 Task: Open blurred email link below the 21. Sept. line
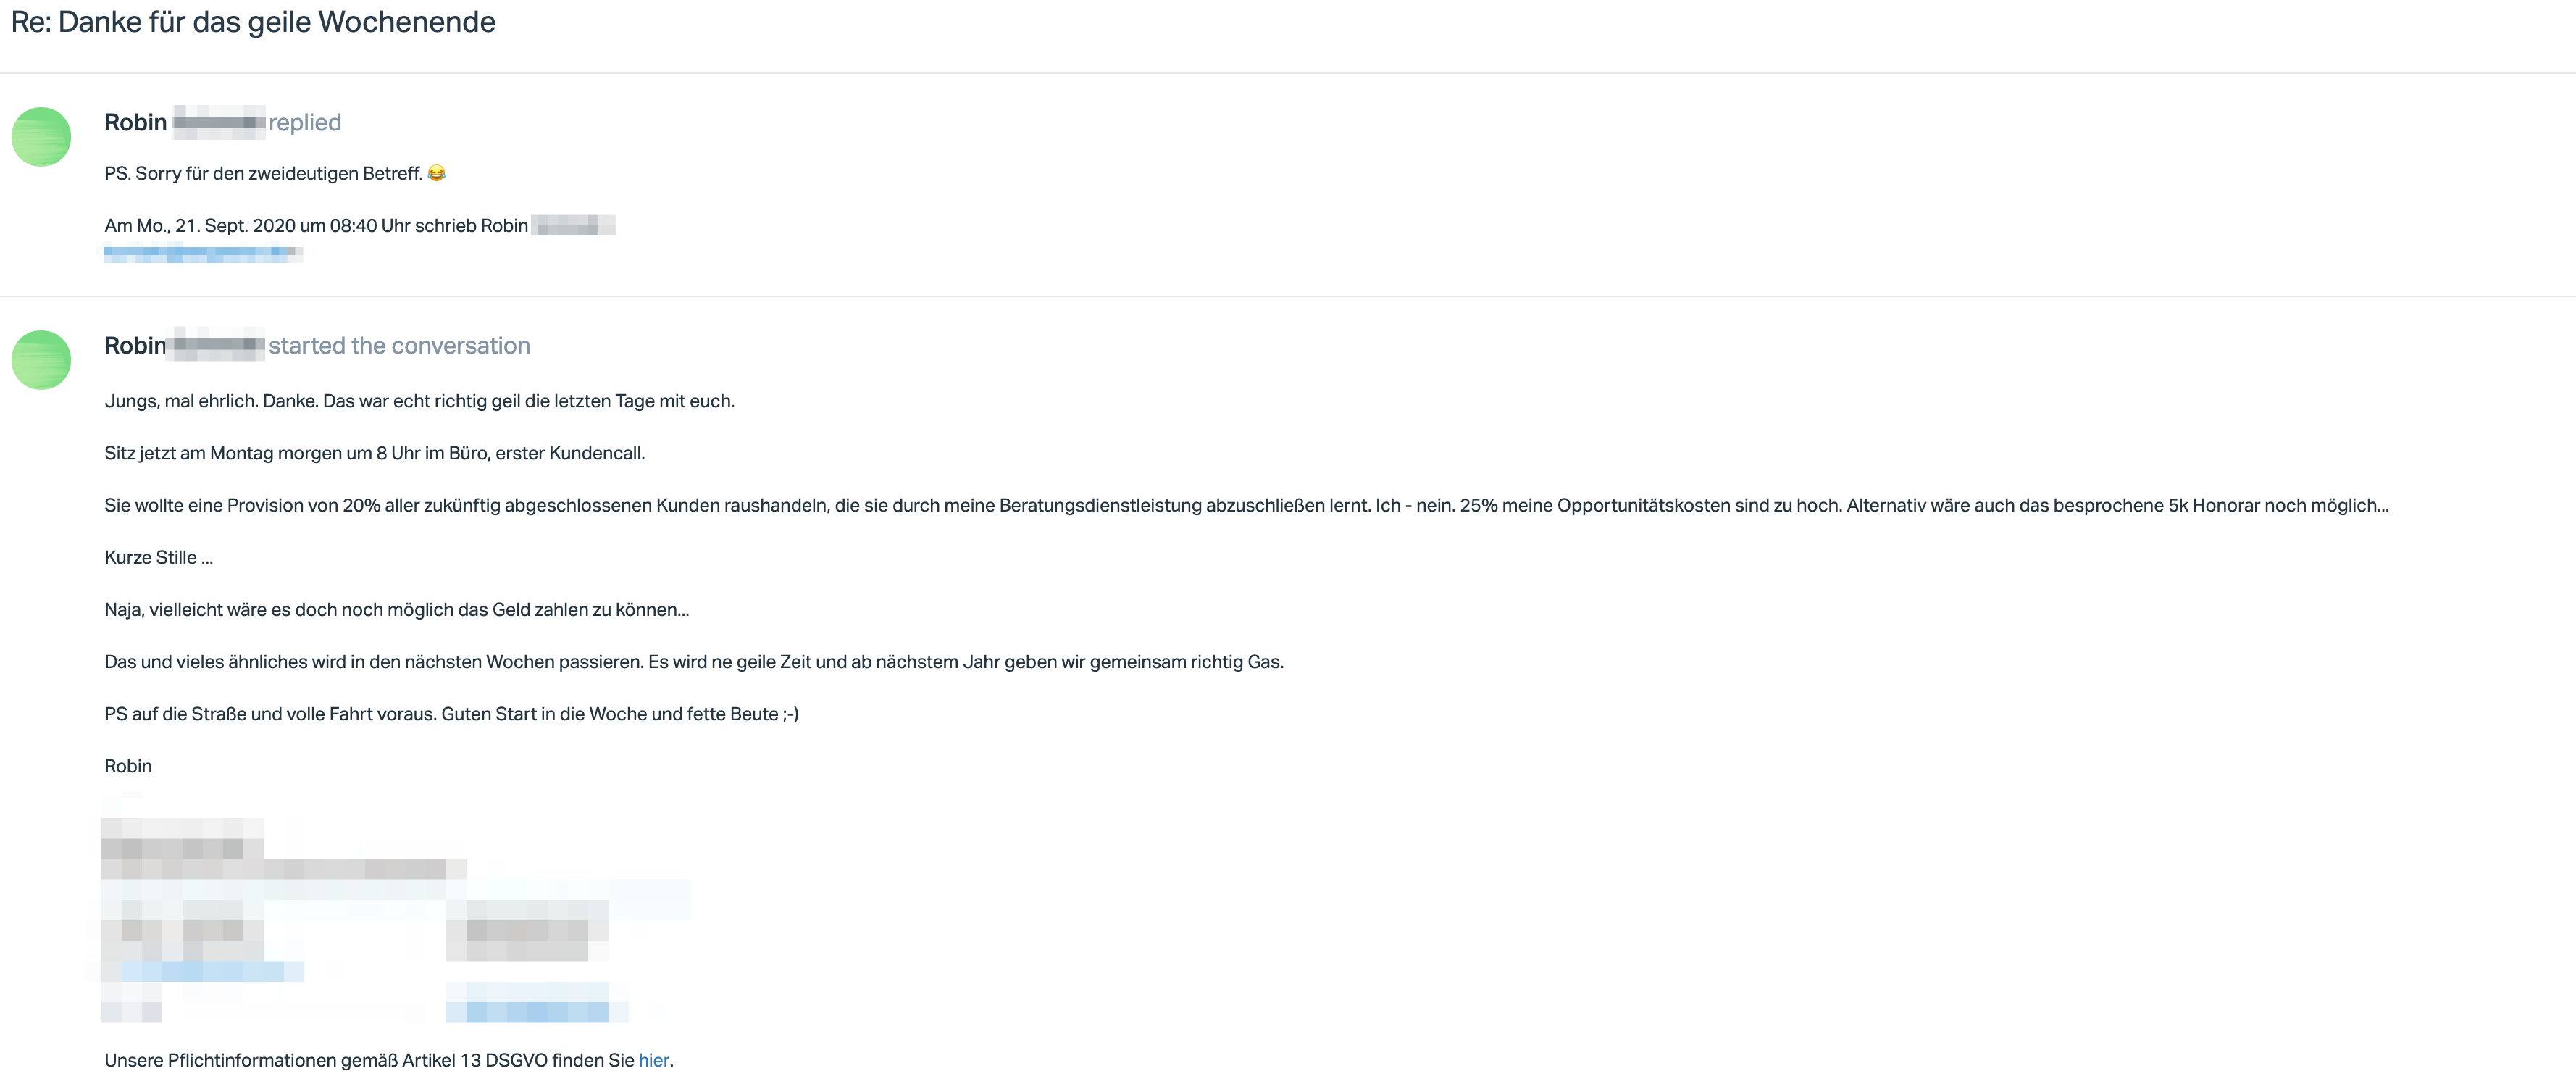tap(203, 254)
